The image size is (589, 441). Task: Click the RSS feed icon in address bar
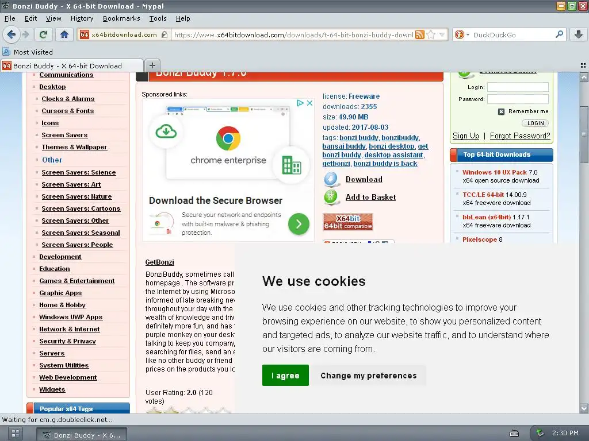coord(420,35)
